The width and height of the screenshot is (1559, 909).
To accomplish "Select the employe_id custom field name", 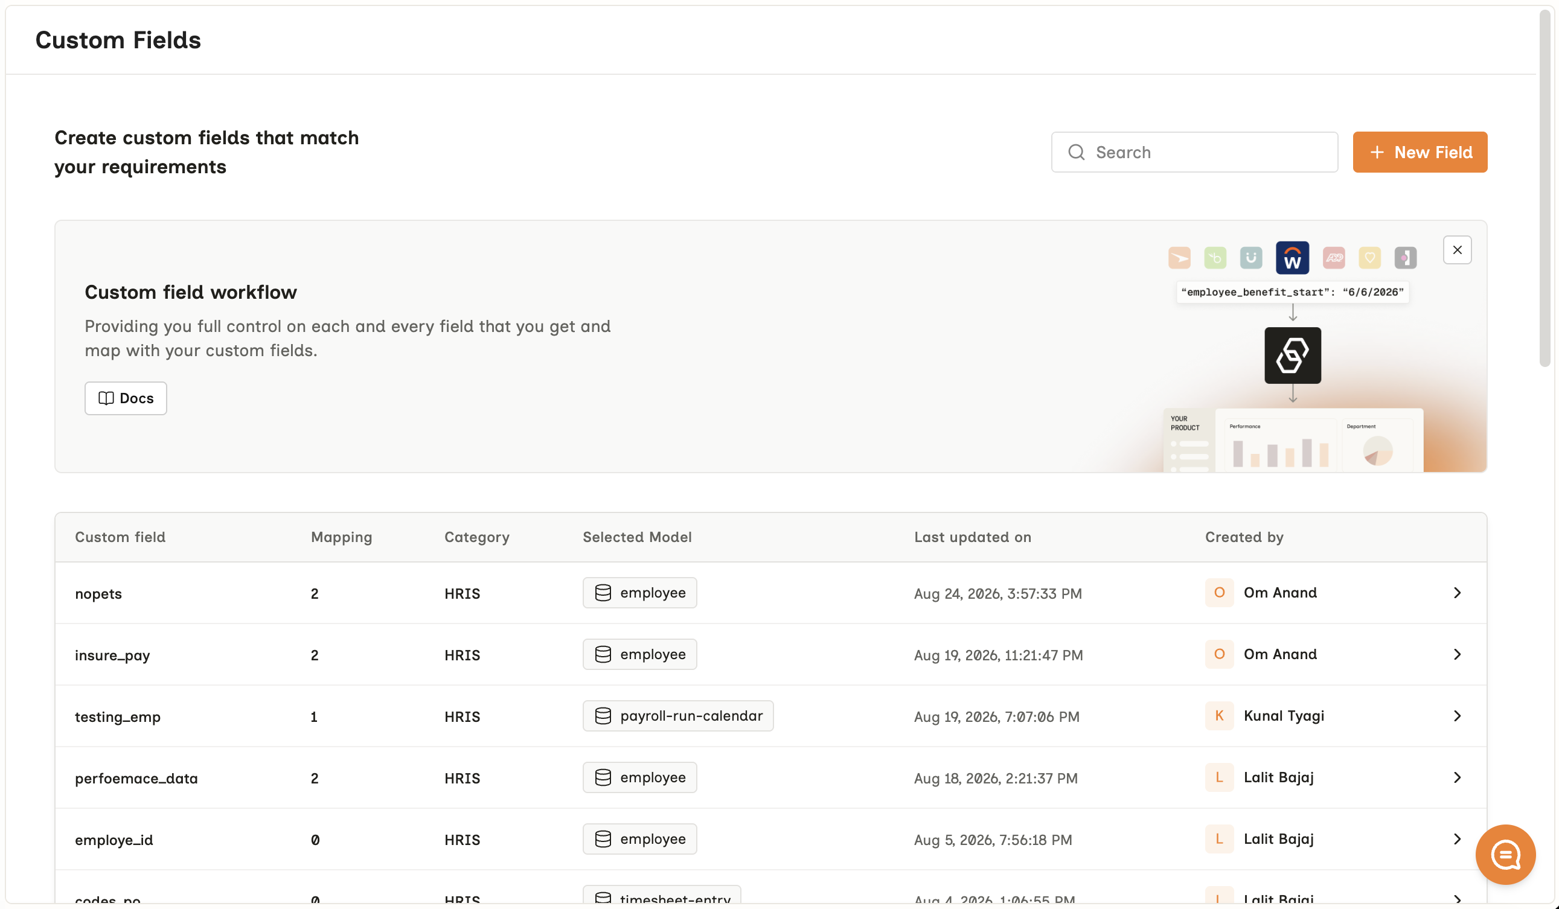I will tap(114, 840).
